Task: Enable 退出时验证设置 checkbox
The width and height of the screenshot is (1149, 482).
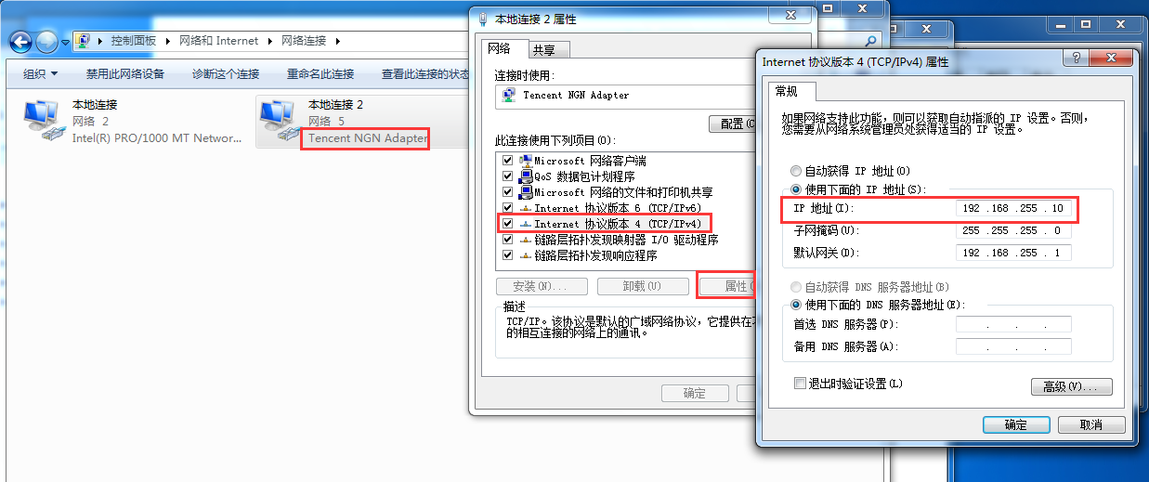Action: [x=800, y=384]
